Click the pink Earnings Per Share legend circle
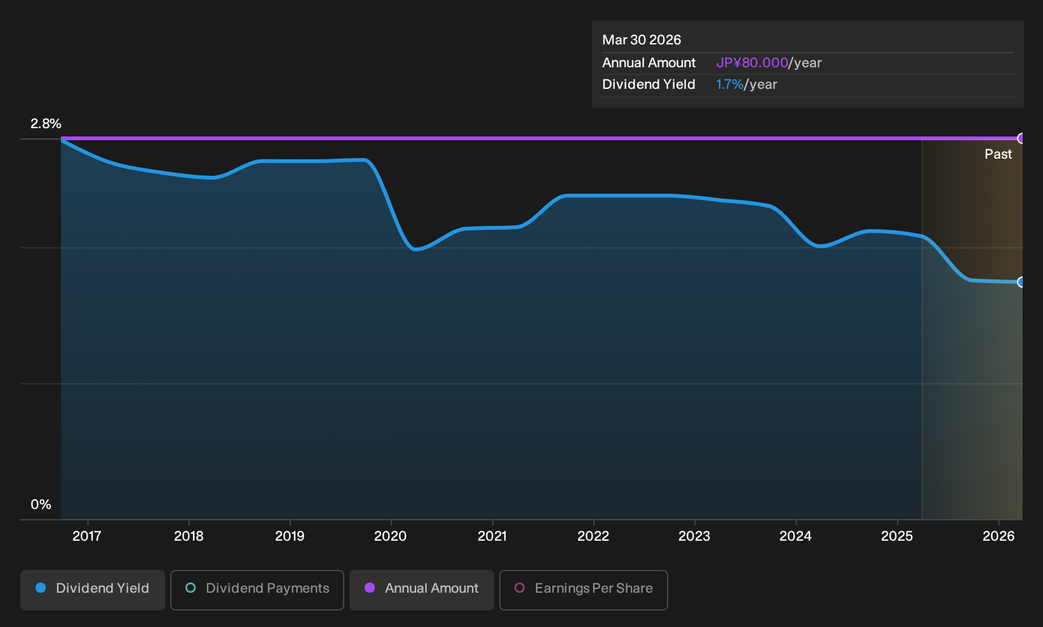 click(520, 588)
